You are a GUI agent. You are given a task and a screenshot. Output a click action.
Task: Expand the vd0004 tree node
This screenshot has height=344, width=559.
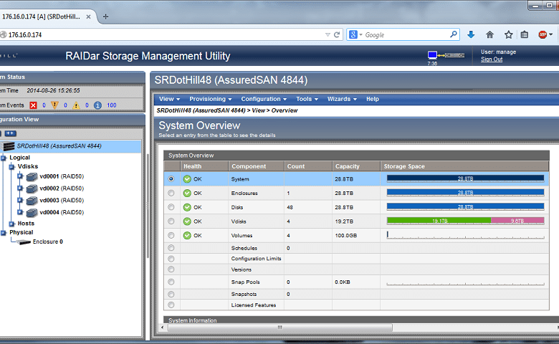(x=20, y=212)
